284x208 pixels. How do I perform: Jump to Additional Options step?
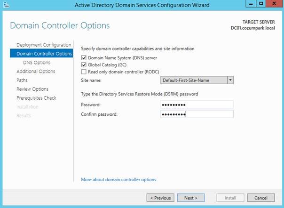[x=36, y=71]
